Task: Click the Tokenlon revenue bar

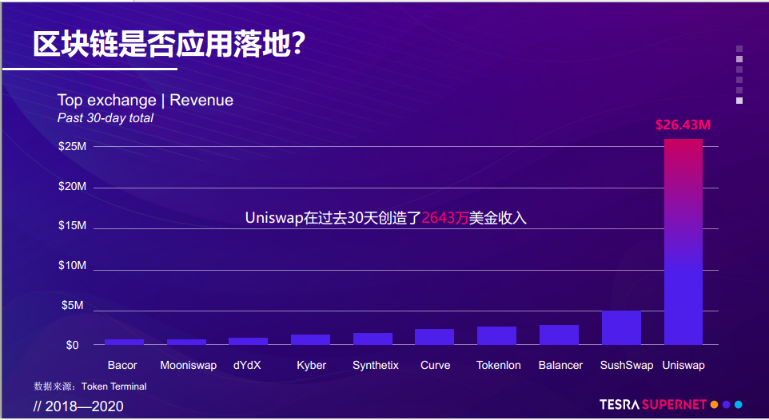Action: pos(496,335)
